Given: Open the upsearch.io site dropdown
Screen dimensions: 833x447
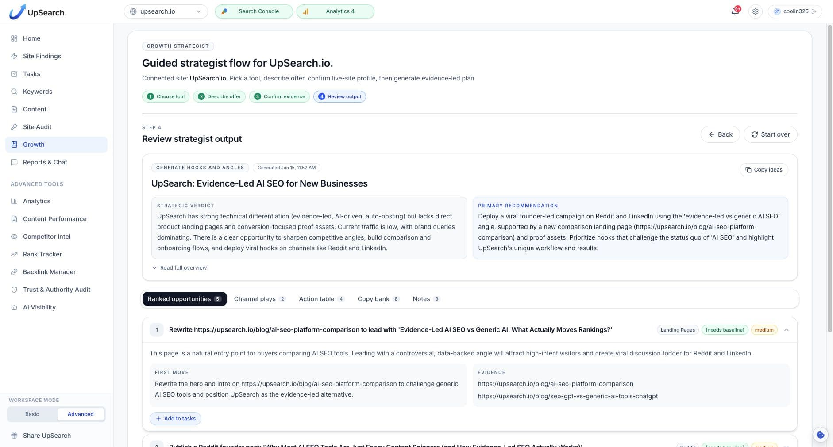Looking at the screenshot, I should [x=166, y=11].
